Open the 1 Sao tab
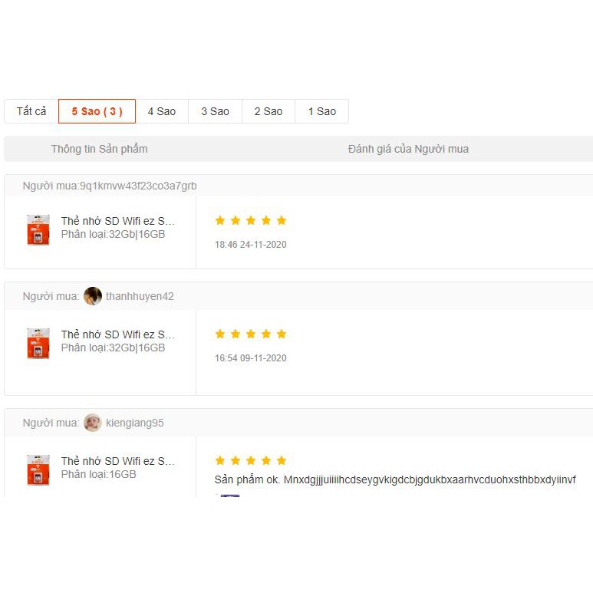Screen dimensions: 593x593 322,111
